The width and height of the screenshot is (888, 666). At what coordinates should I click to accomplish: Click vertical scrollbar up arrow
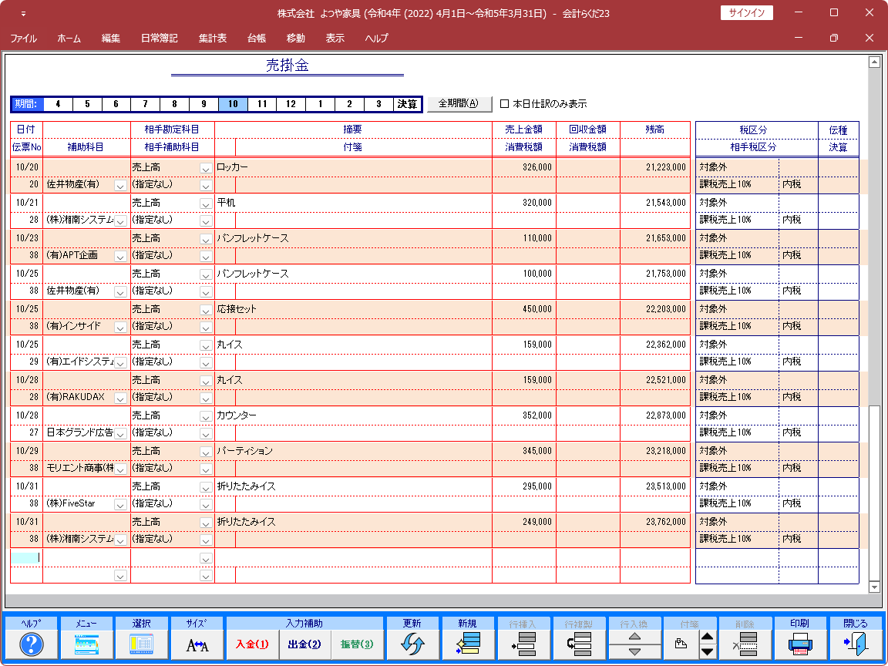point(874,62)
